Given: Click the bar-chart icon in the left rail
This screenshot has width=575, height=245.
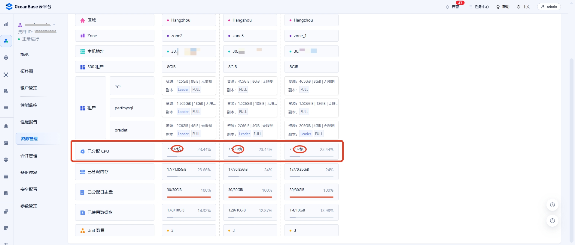Looking at the screenshot, I should coord(6,24).
